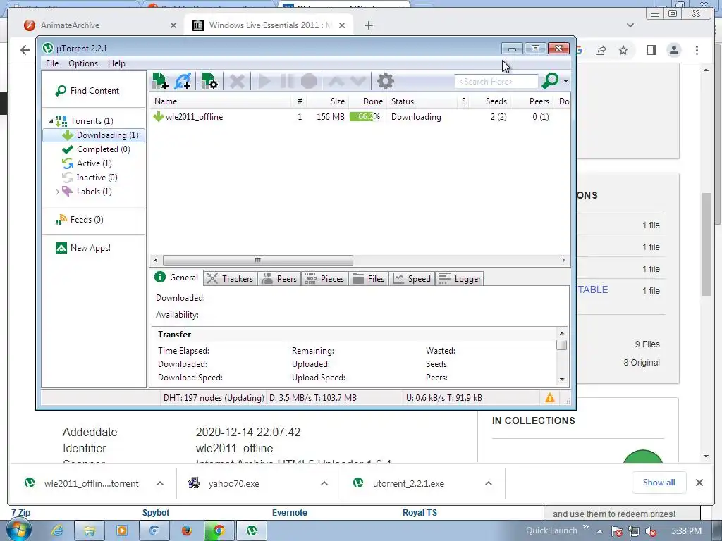This screenshot has height=541, width=722.
Task: Switch to the Peers tab
Action: pos(279,279)
